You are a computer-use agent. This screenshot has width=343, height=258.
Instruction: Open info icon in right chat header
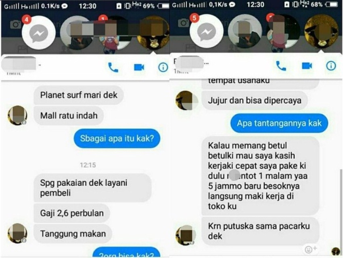click(x=331, y=66)
